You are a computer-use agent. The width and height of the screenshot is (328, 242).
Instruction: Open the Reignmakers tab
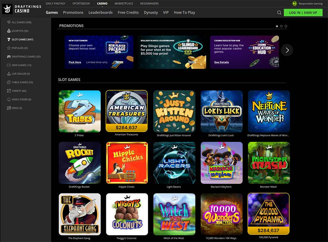[149, 4]
